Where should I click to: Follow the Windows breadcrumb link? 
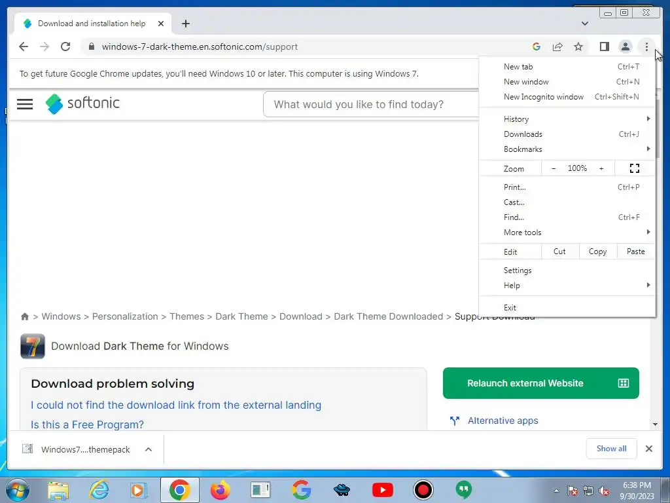(61, 316)
